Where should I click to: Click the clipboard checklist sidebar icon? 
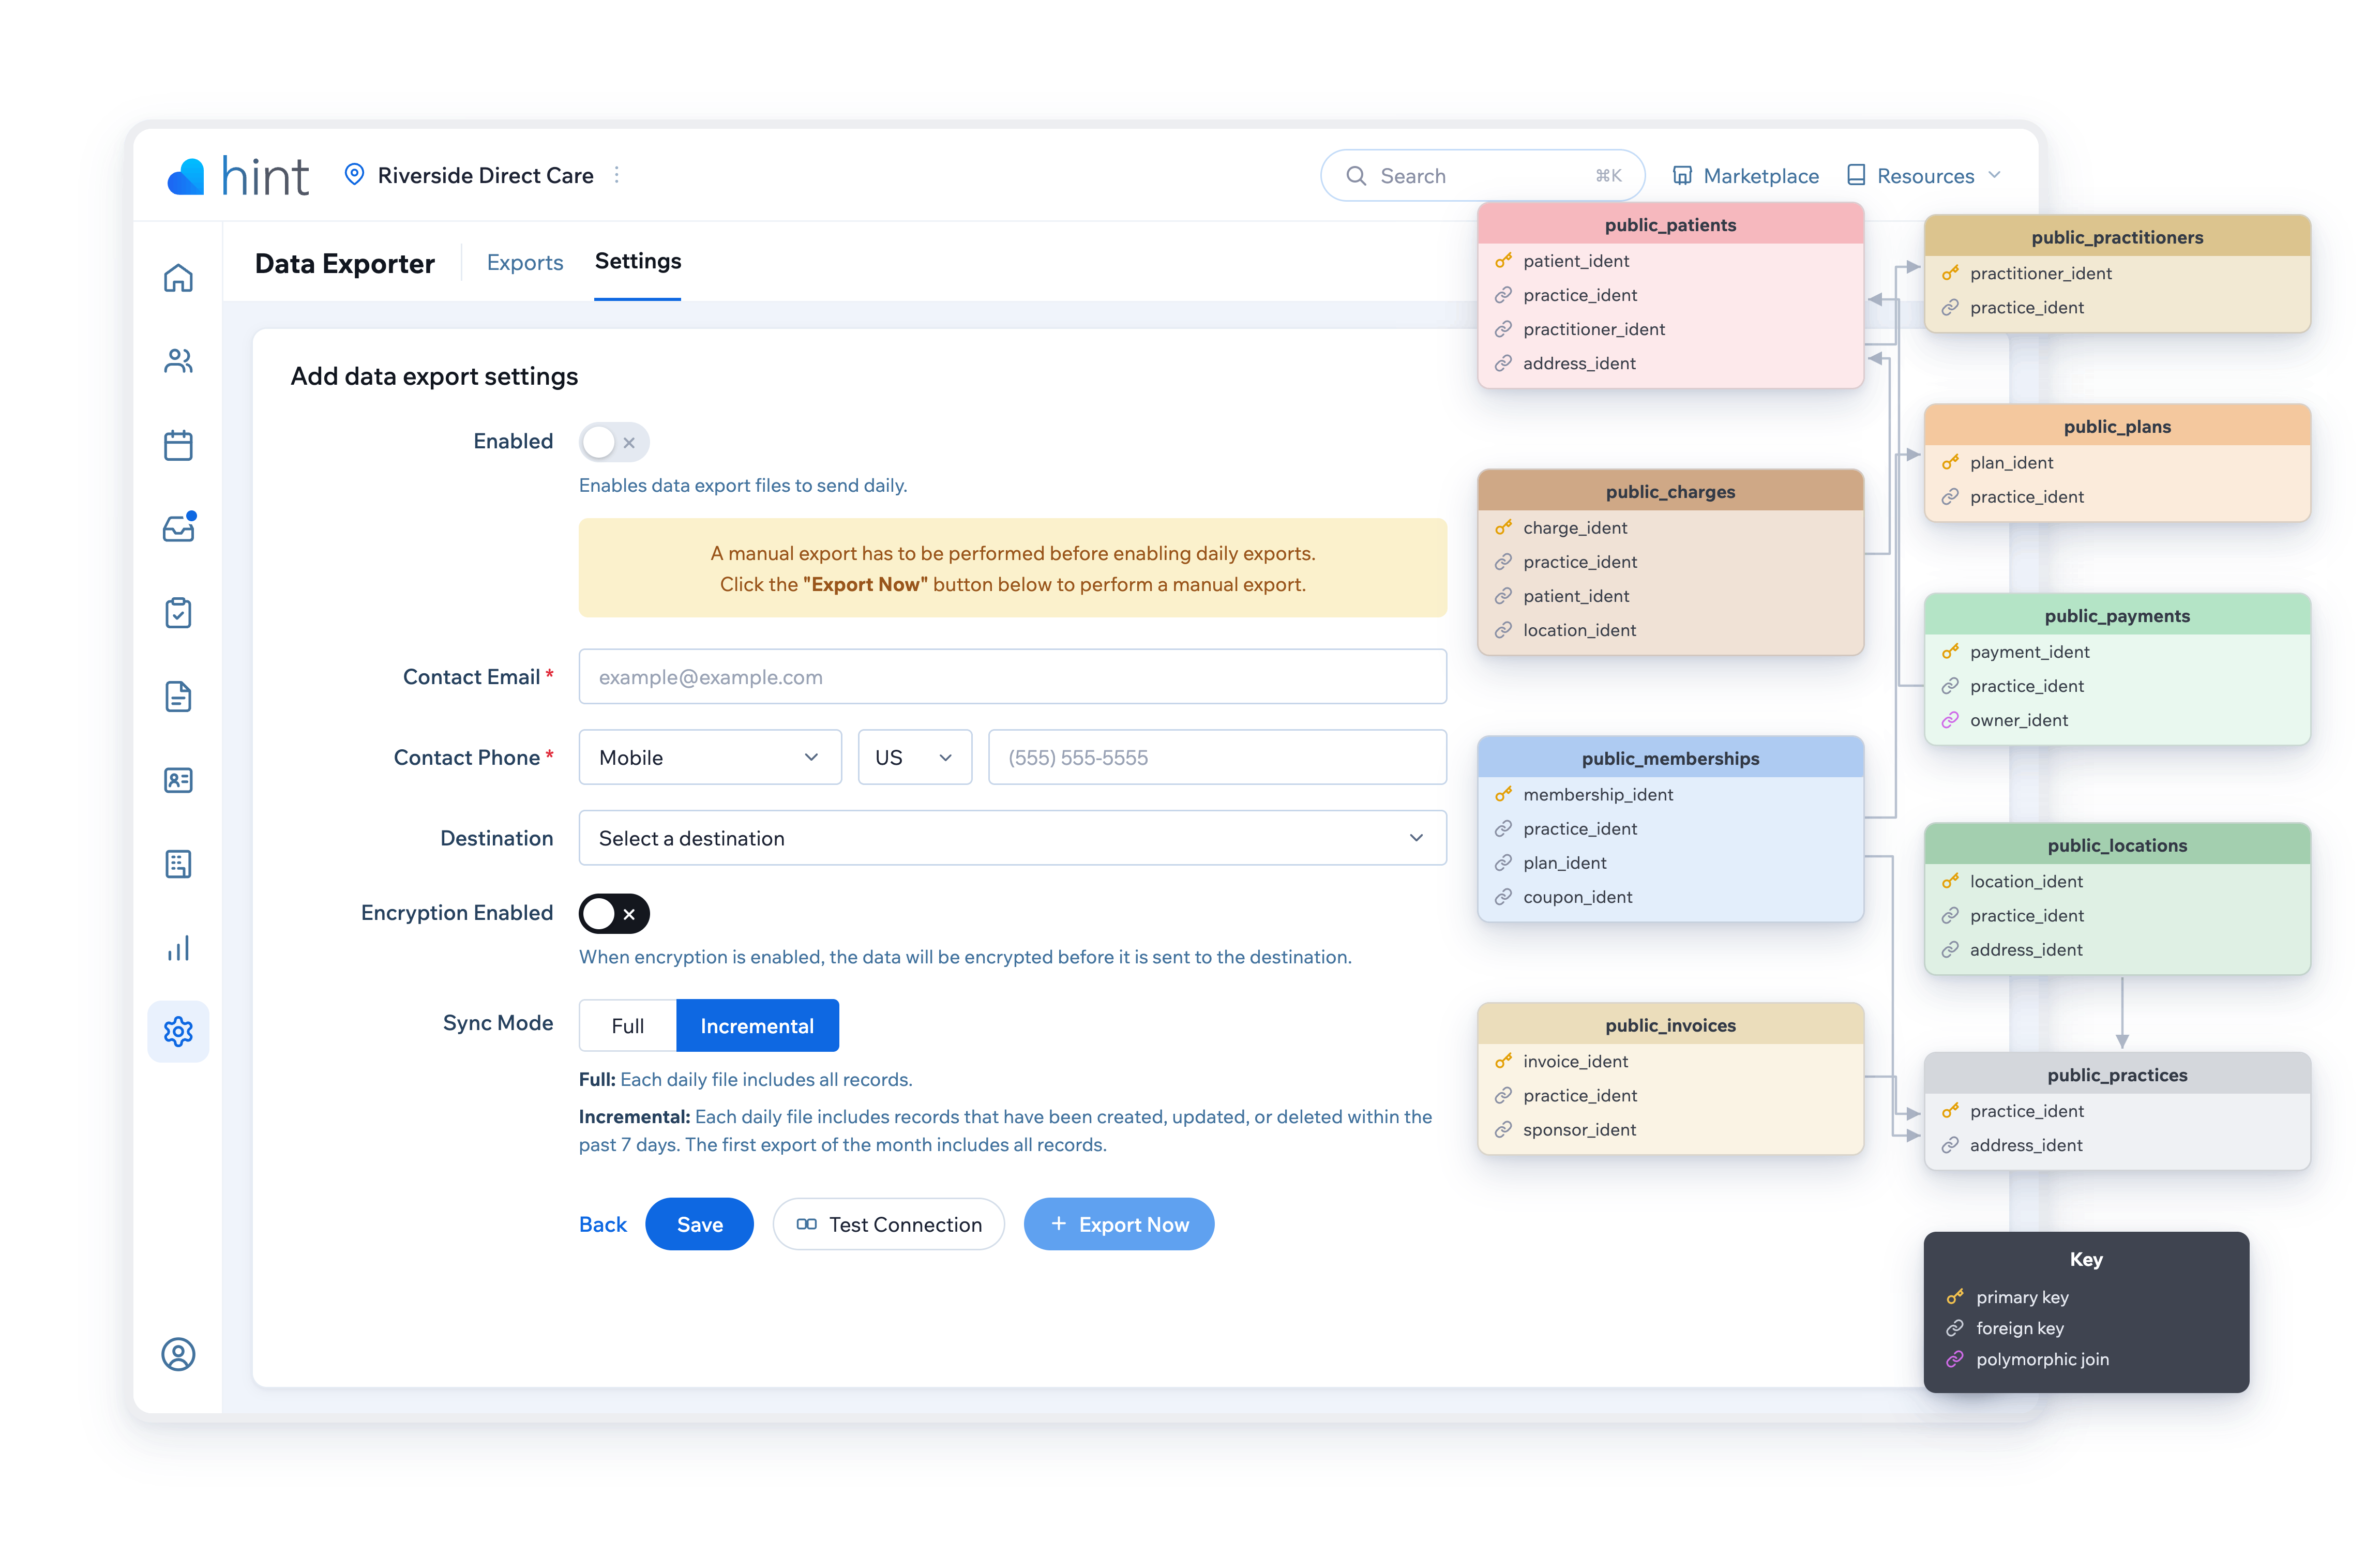pos(178,613)
